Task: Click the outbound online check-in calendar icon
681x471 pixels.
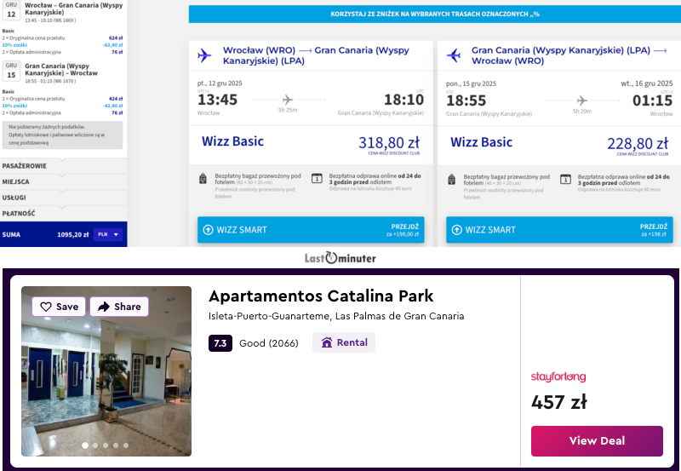Action: 317,179
